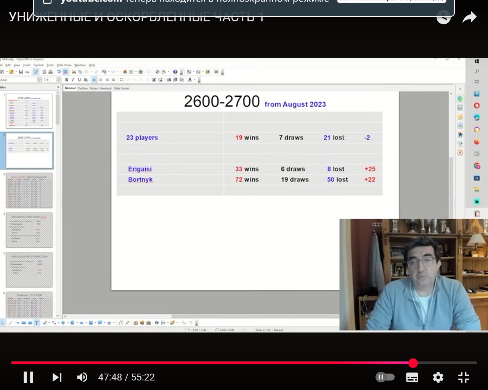The height and width of the screenshot is (390, 488).
Task: Expand the Stars shapes dropdown arrow
Action: [114, 323]
